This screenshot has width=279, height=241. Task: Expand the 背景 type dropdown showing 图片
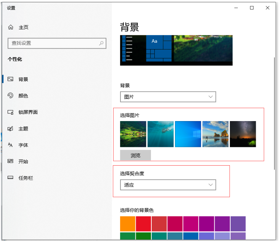(168, 97)
